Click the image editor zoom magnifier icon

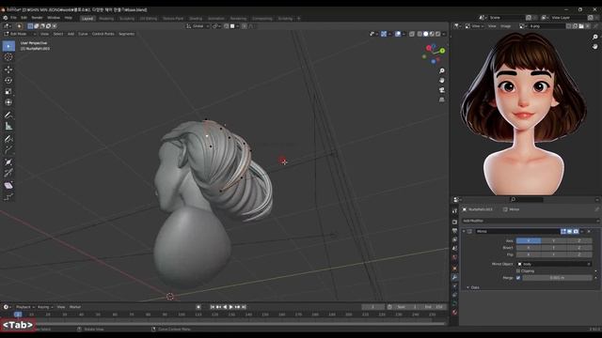click(594, 38)
